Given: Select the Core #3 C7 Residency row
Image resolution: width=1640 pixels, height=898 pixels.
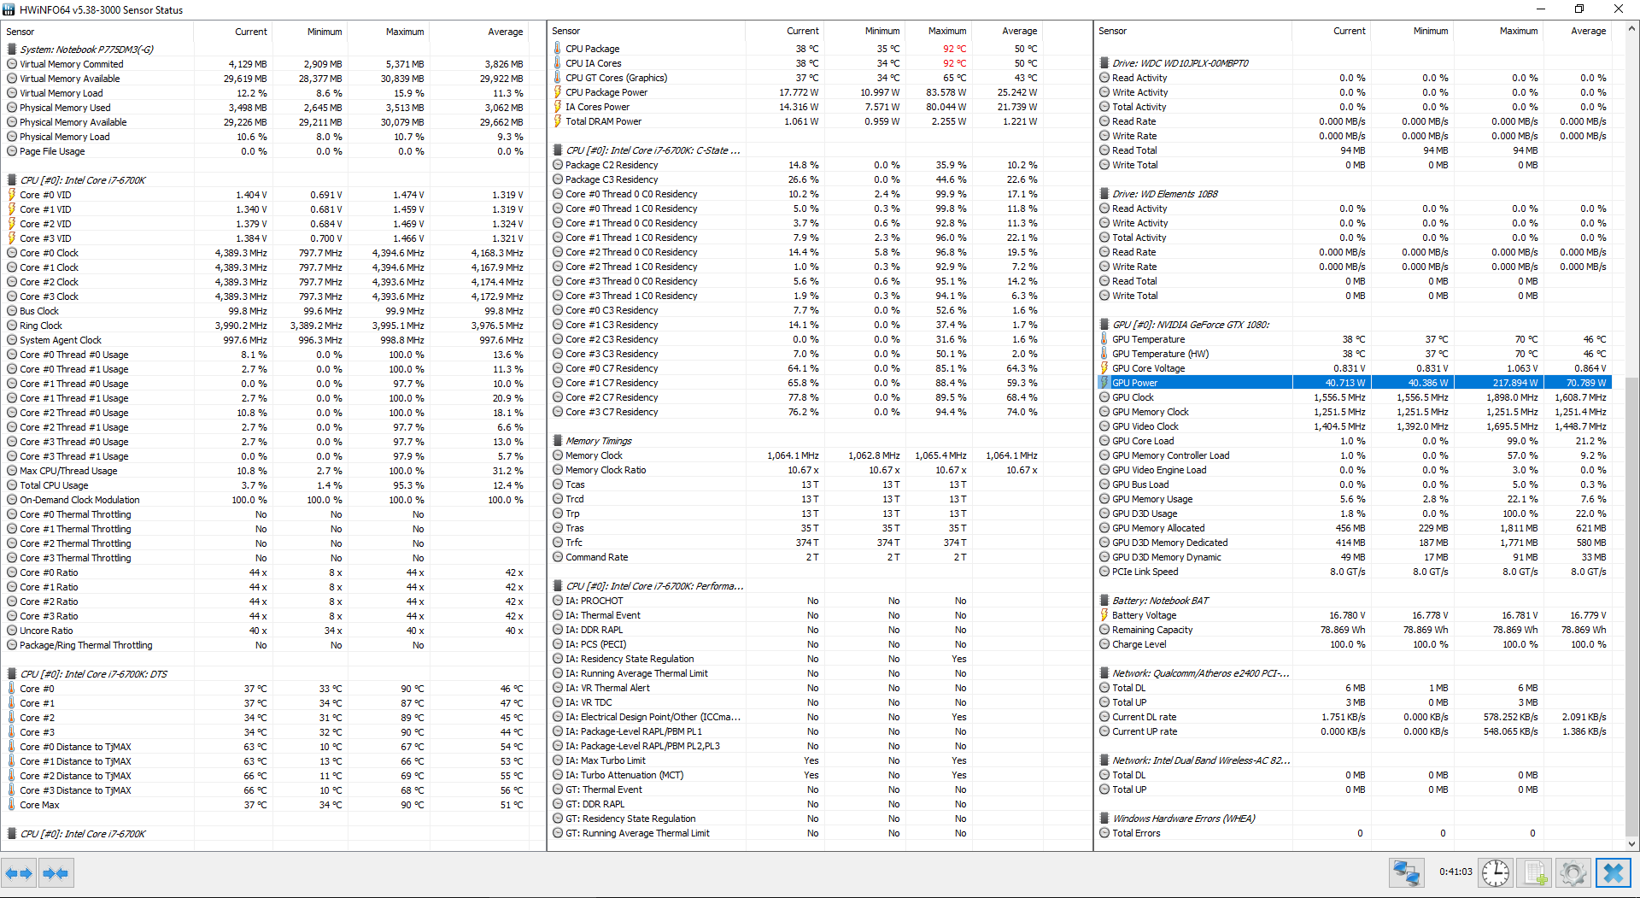Looking at the screenshot, I should [x=795, y=412].
